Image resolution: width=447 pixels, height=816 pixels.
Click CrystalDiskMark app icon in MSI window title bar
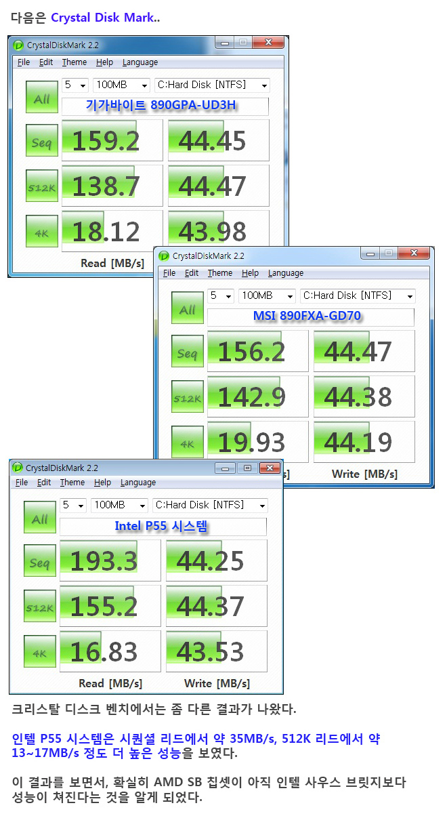click(164, 256)
